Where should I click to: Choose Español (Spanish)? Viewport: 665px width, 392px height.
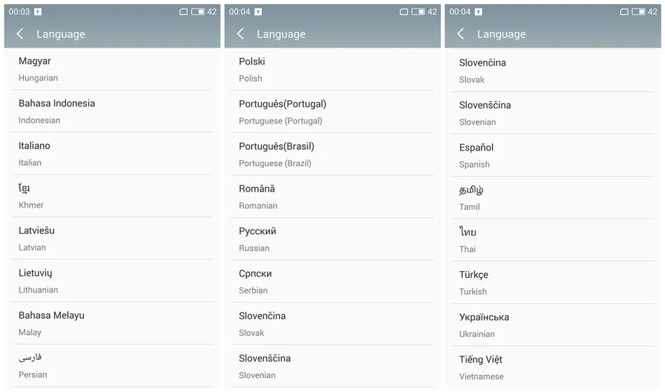point(553,155)
